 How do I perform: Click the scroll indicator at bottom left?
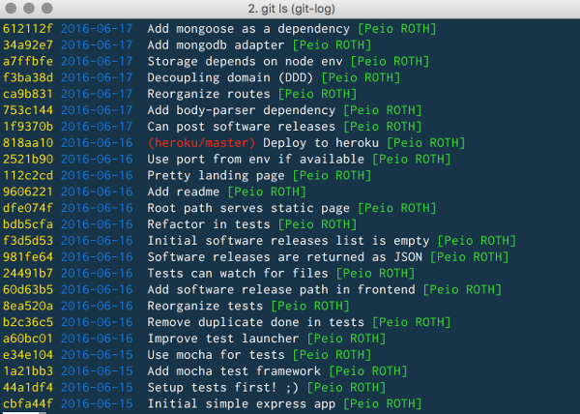pyautogui.click(x=23, y=412)
